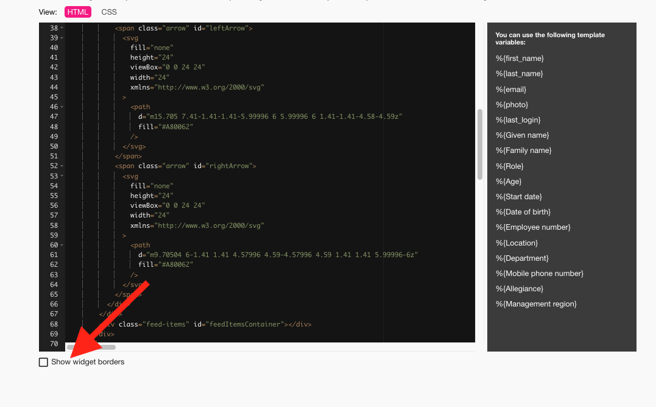Pick the %{email} template variable

[x=512, y=90]
